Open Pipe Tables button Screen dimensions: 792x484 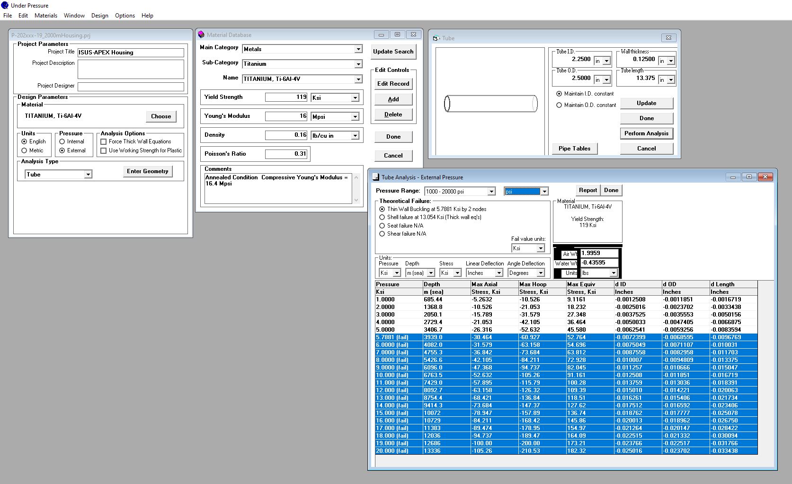(575, 149)
